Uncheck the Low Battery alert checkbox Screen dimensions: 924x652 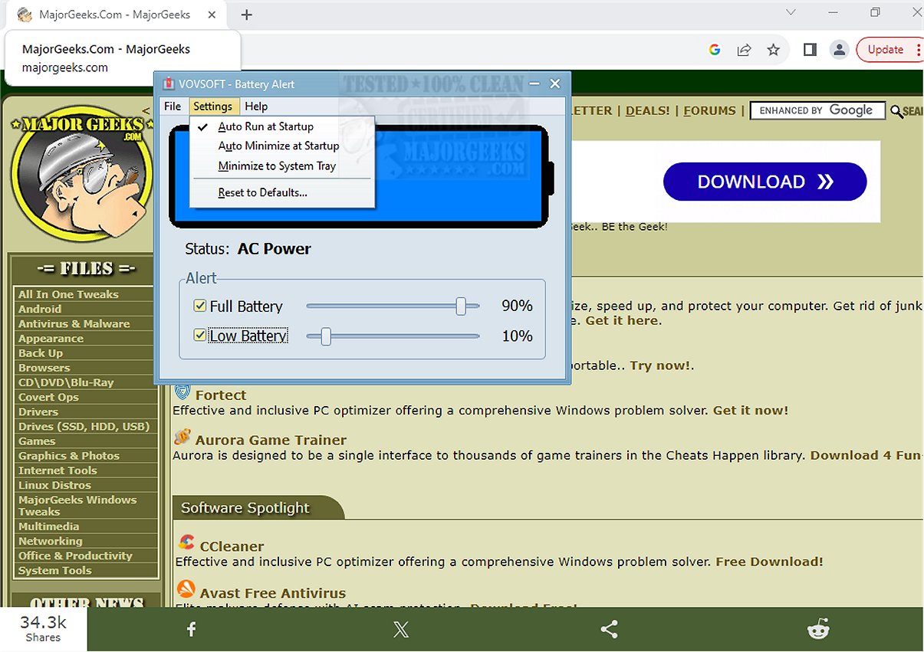click(x=200, y=336)
